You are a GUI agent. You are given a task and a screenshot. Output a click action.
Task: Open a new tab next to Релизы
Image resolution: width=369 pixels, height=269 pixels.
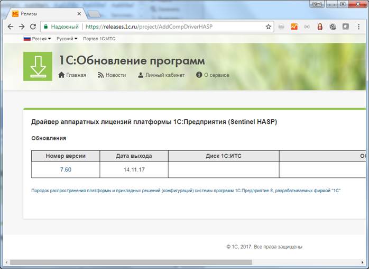pos(95,13)
